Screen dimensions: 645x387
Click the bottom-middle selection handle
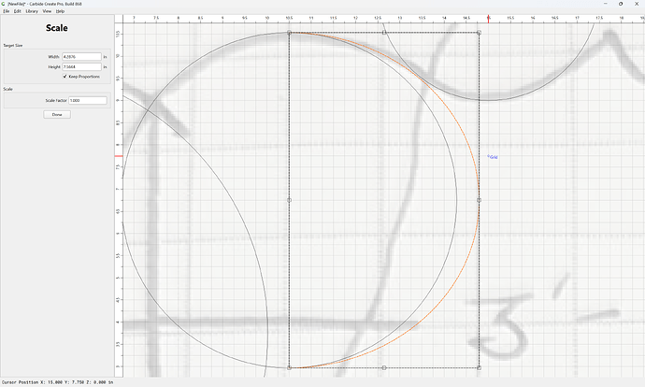pos(384,367)
